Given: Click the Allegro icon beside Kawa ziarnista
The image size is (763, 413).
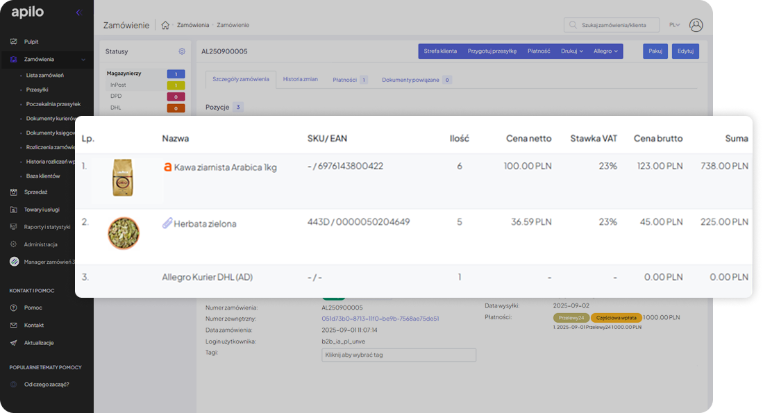Looking at the screenshot, I should click(x=167, y=167).
